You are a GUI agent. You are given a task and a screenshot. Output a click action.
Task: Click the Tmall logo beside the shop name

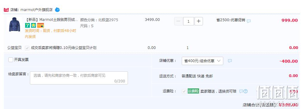6,10
